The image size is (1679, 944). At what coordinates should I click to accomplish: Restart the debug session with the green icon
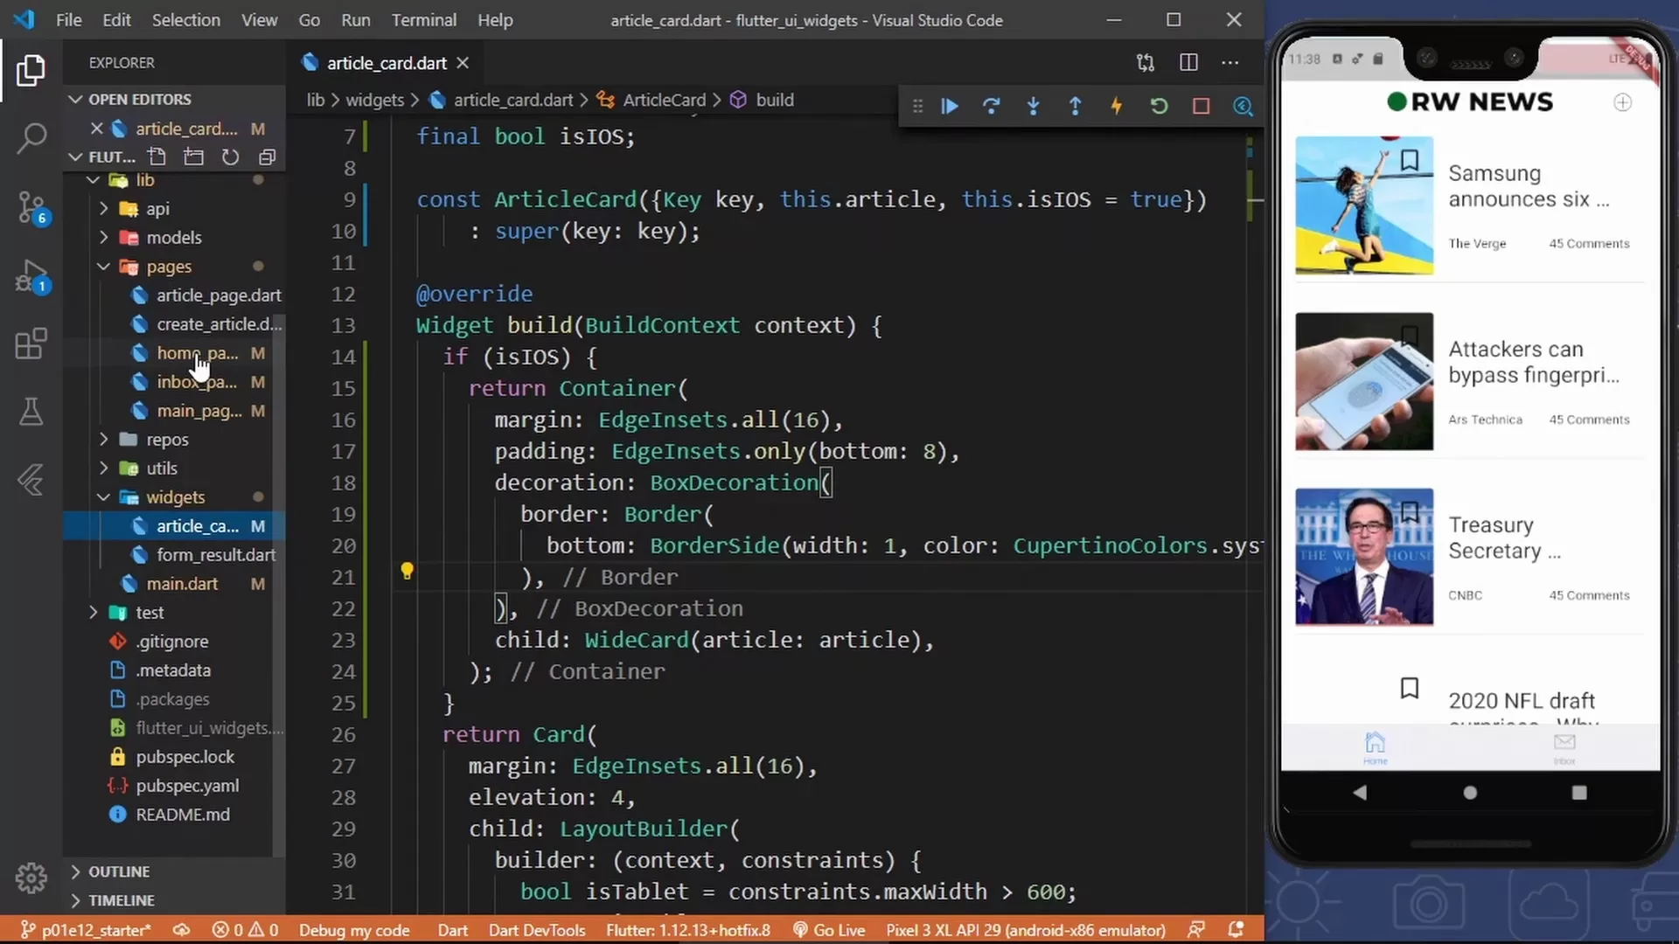click(x=1159, y=106)
